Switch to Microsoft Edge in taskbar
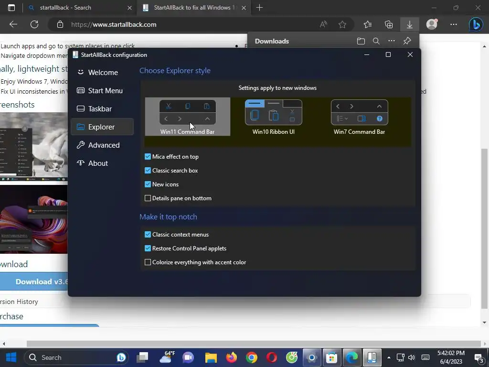The width and height of the screenshot is (489, 367). pyautogui.click(x=352, y=357)
